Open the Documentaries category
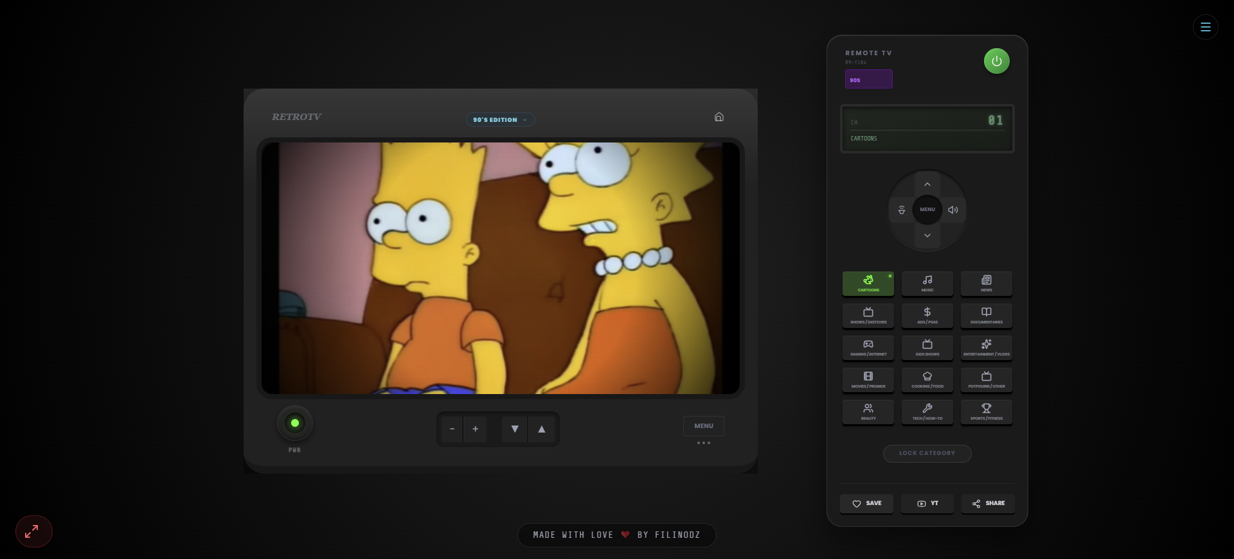Viewport: 1234px width, 559px height. (986, 315)
